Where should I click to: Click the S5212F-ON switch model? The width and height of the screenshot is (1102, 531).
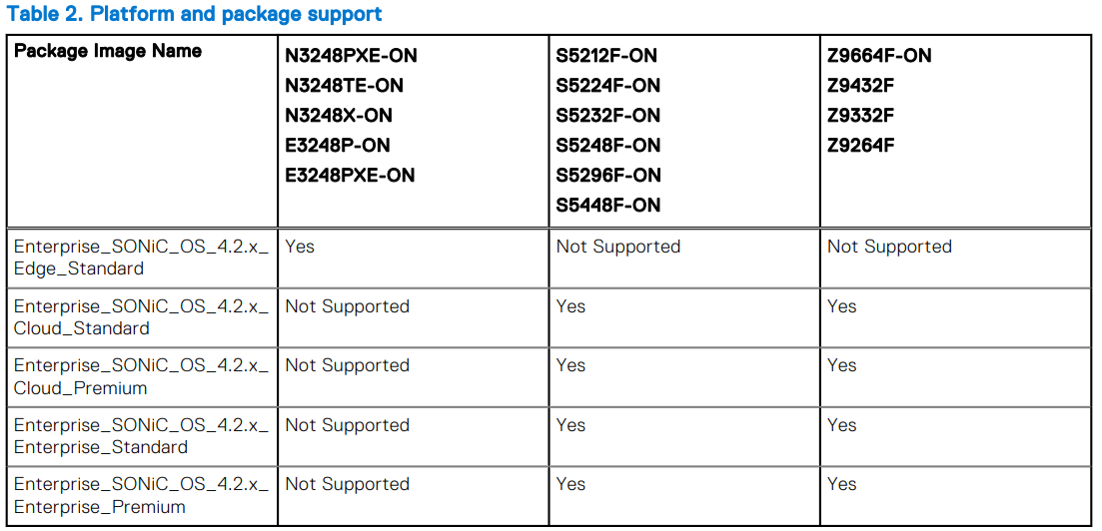pyautogui.click(x=606, y=56)
